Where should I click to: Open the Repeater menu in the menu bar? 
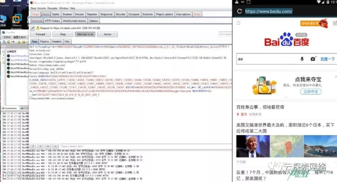[52, 8]
